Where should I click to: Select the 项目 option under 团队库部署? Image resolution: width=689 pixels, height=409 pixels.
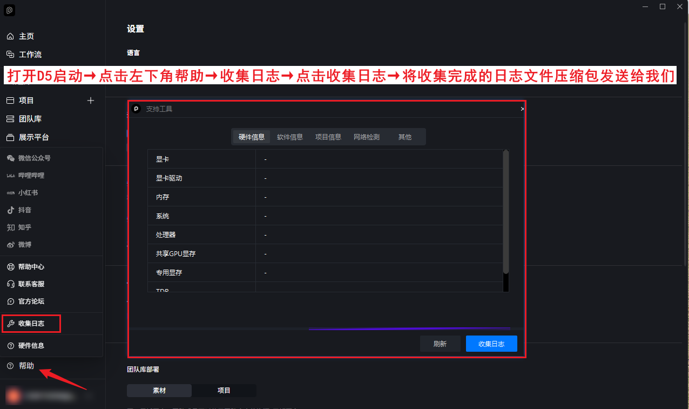[224, 391]
